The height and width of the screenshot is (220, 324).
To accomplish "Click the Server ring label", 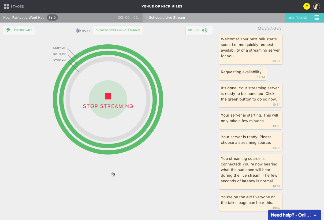I will [59, 48].
